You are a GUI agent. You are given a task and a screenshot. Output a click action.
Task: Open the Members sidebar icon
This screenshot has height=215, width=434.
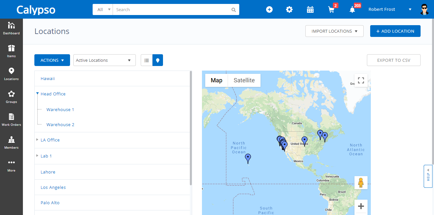[11, 142]
